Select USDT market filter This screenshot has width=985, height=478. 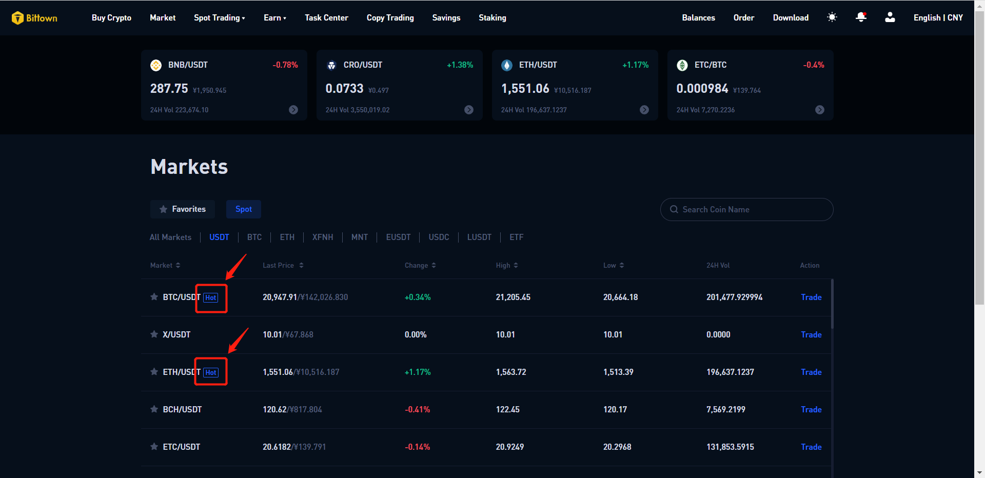click(x=219, y=237)
